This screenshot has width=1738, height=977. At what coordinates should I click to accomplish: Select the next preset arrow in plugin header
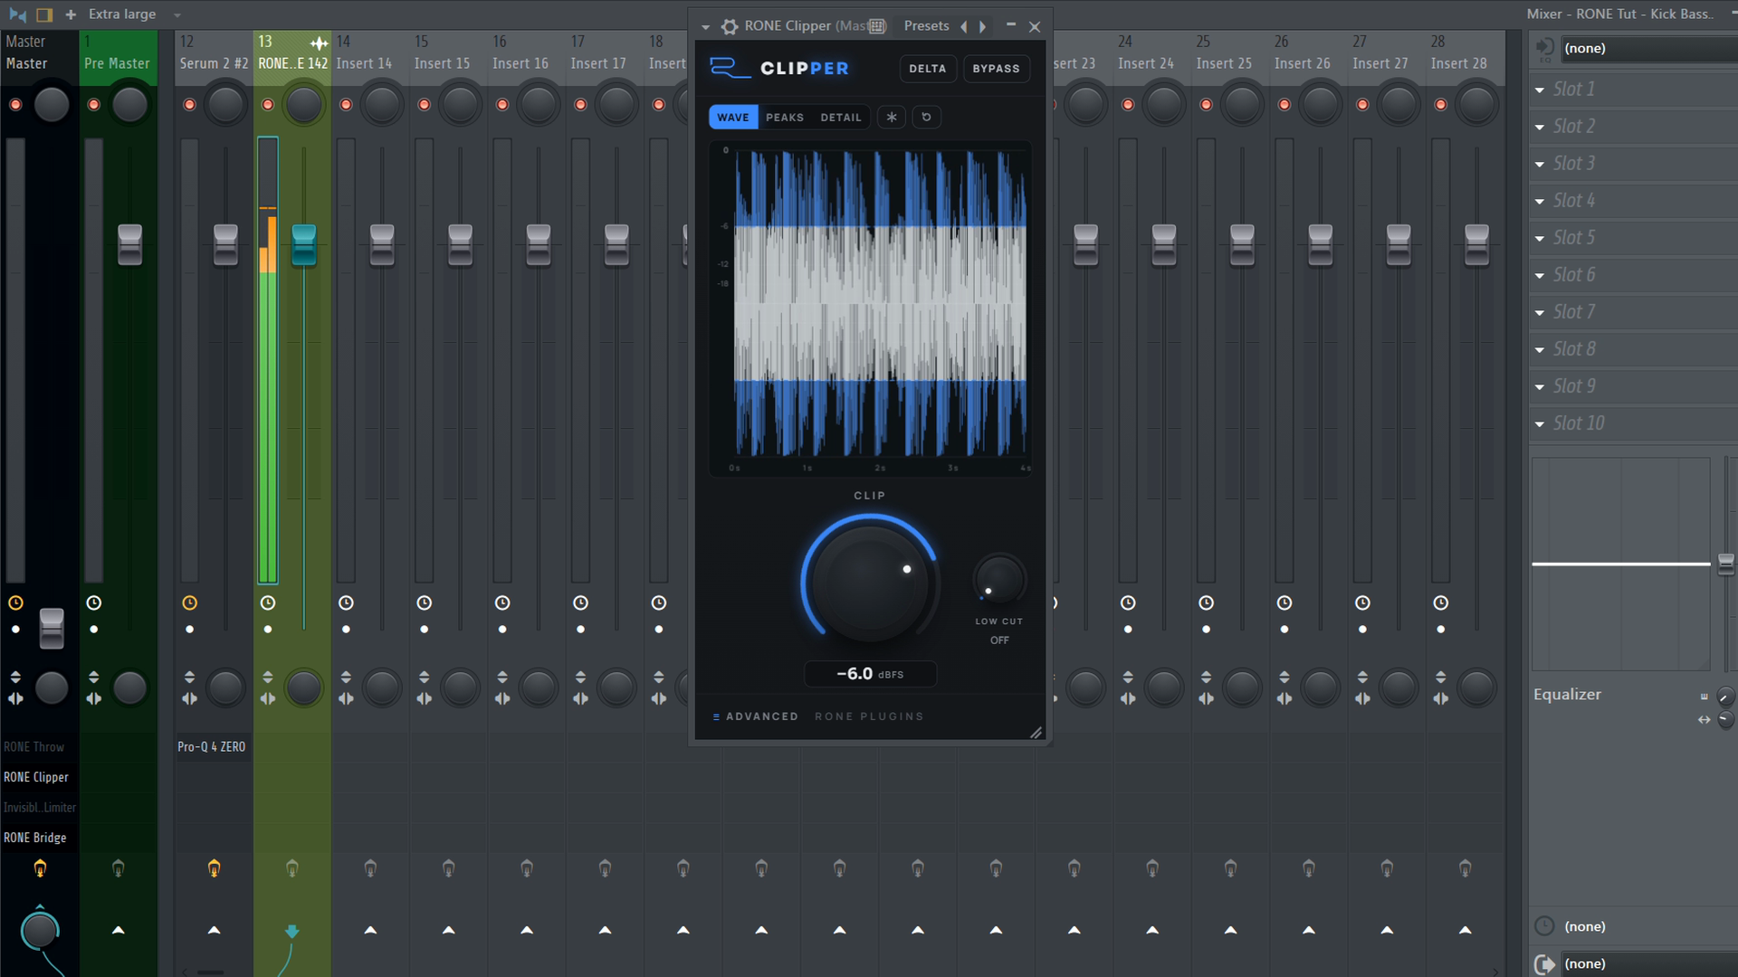[x=982, y=26]
